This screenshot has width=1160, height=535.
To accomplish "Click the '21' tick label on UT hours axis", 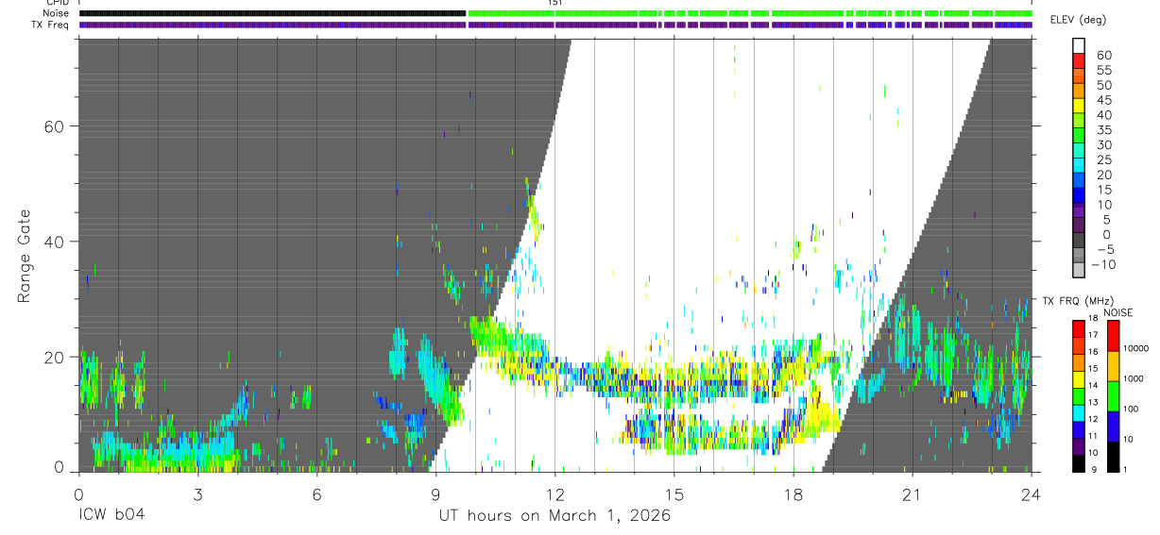I will (x=912, y=494).
